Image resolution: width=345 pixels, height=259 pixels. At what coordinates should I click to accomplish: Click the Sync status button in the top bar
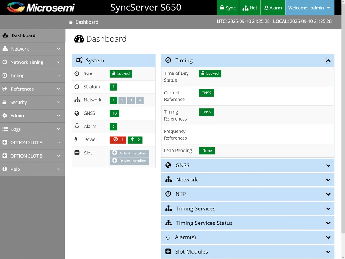228,8
